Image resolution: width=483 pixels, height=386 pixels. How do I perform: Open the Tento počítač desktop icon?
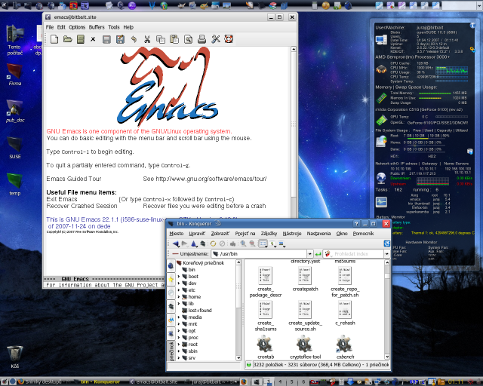tap(14, 40)
